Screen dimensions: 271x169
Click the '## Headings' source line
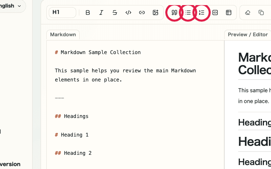pos(71,116)
